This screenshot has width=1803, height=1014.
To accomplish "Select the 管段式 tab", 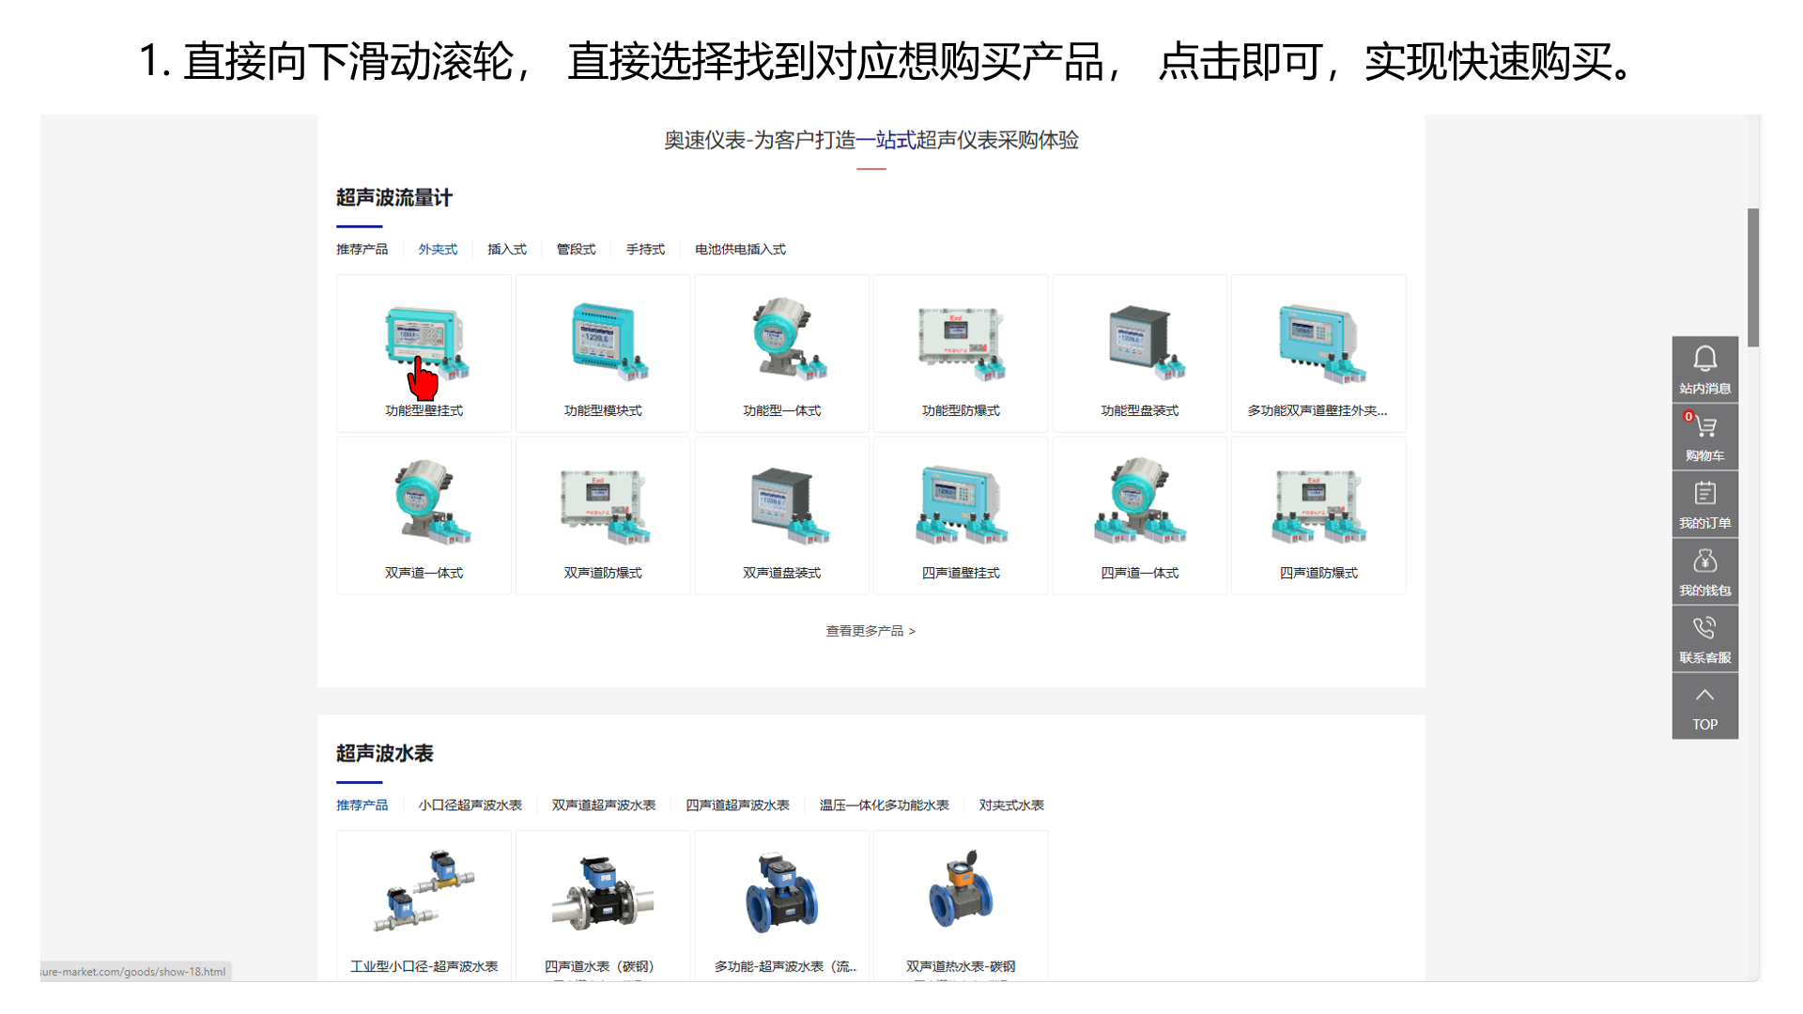I will click(577, 250).
